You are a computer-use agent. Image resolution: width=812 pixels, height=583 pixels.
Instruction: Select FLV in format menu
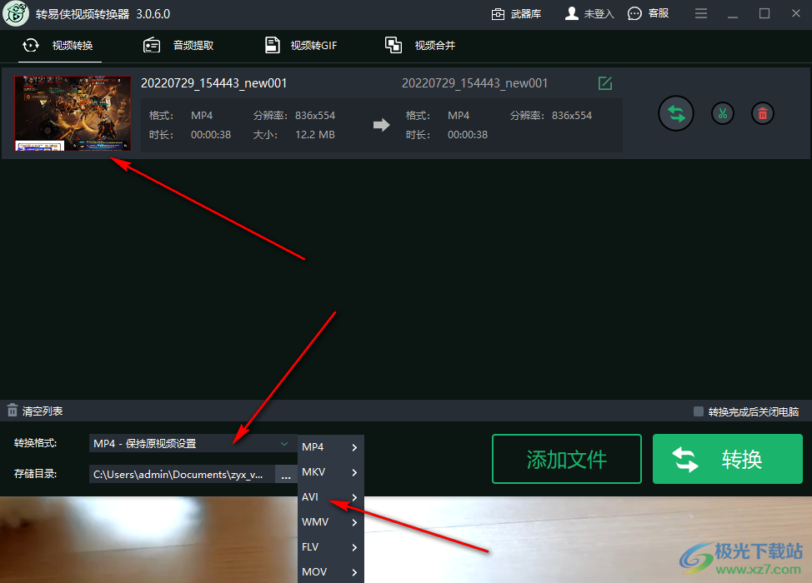click(331, 547)
